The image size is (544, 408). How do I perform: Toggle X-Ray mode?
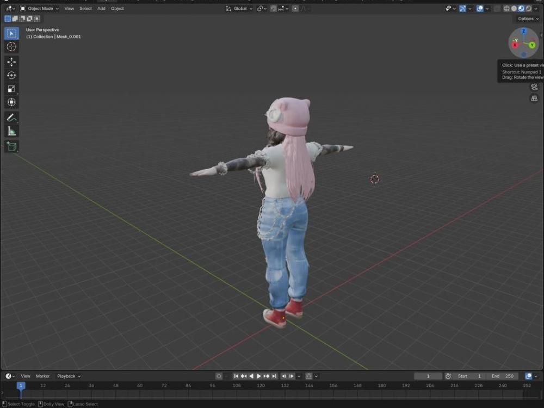(x=497, y=9)
